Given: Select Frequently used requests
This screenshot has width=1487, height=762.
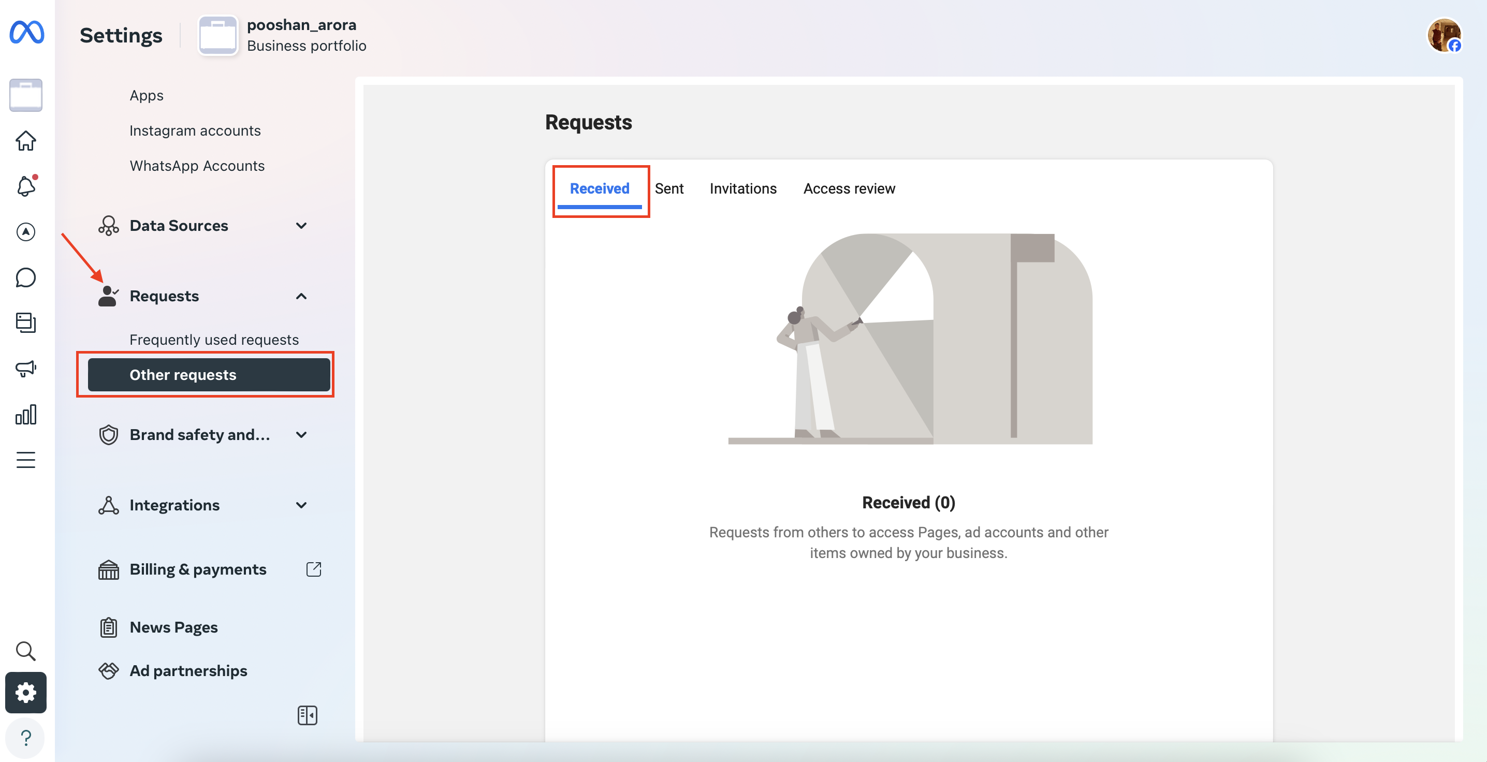Looking at the screenshot, I should click(214, 340).
